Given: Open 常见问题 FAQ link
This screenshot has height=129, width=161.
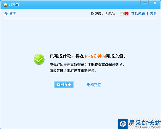Looking at the screenshot, I should pos(138,14).
